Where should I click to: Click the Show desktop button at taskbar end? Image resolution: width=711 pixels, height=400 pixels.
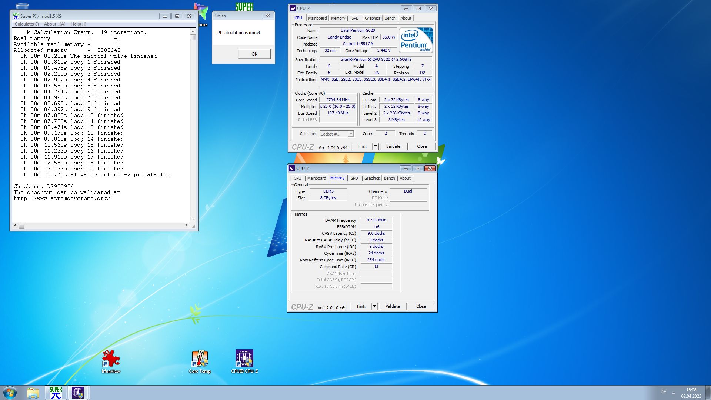(708, 393)
